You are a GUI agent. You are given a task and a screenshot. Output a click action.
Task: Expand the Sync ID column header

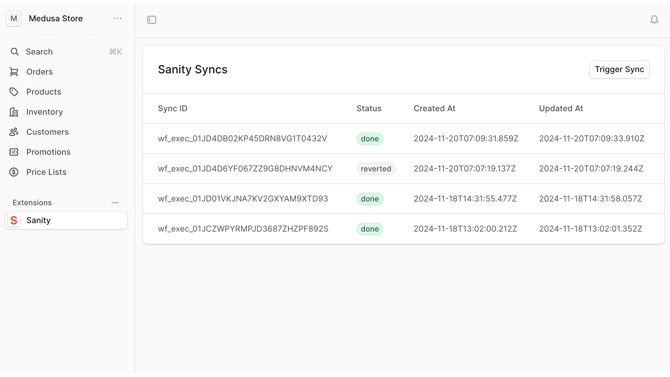(x=173, y=108)
